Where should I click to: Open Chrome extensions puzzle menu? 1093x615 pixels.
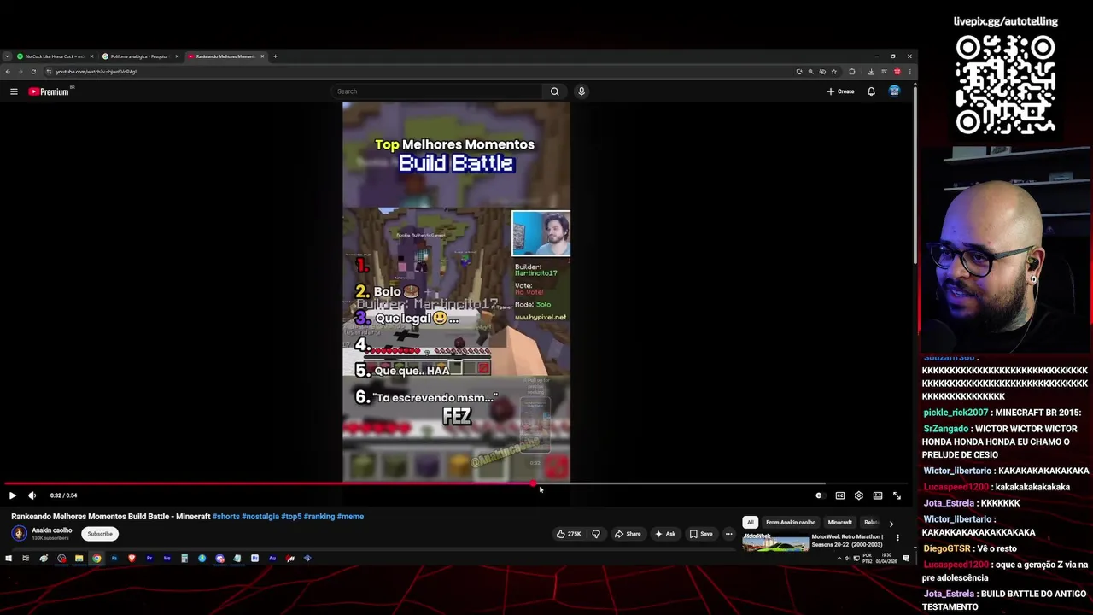pyautogui.click(x=852, y=72)
